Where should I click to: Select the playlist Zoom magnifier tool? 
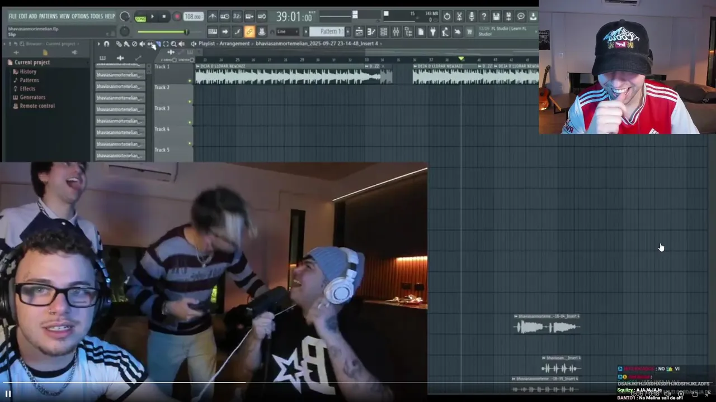173,44
